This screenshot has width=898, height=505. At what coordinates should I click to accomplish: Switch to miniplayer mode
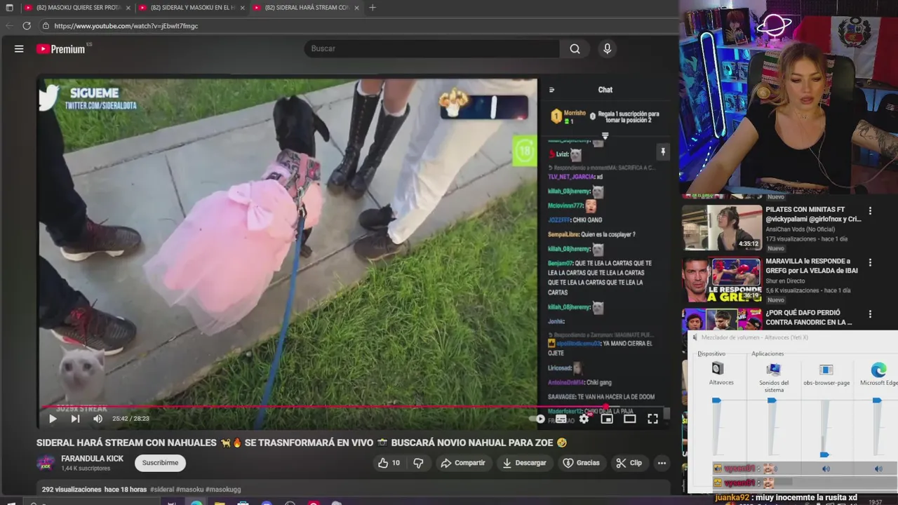tap(607, 419)
